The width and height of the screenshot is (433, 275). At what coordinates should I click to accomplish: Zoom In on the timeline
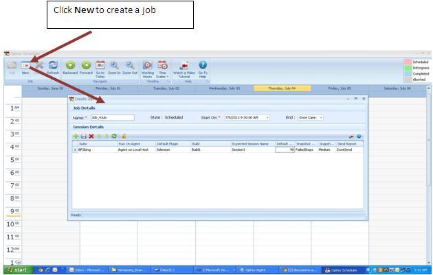[x=114, y=66]
